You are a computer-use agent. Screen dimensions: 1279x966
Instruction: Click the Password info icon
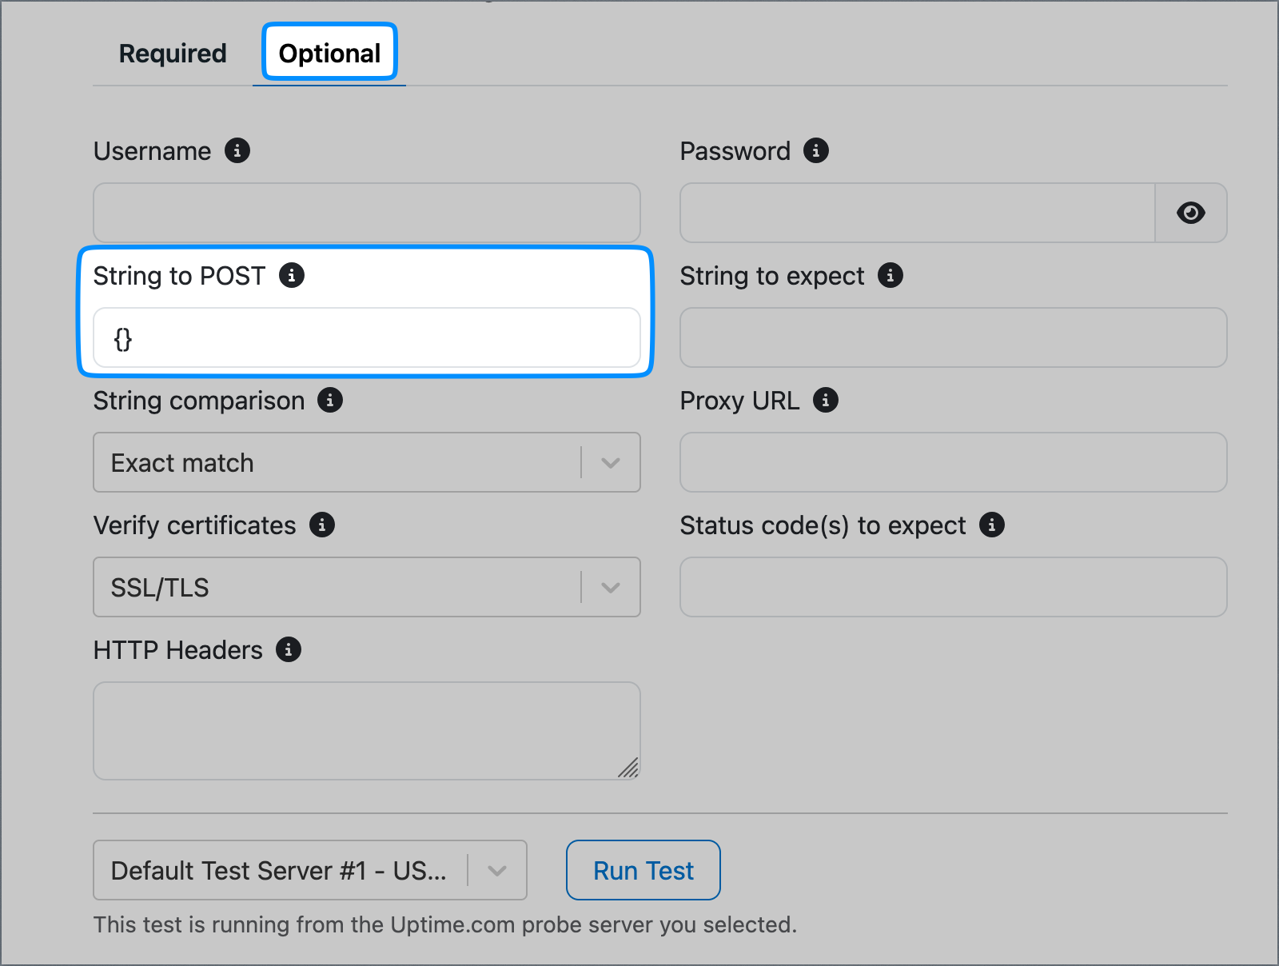[x=816, y=150]
